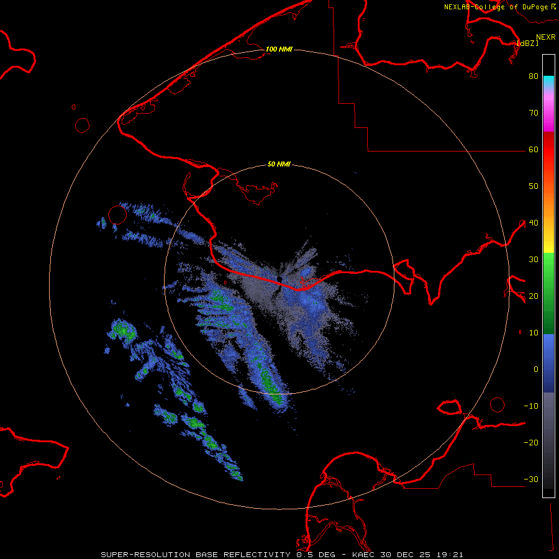Select the 10 value on the dBZ scale
Screen dimensions: 559x559
click(x=534, y=333)
